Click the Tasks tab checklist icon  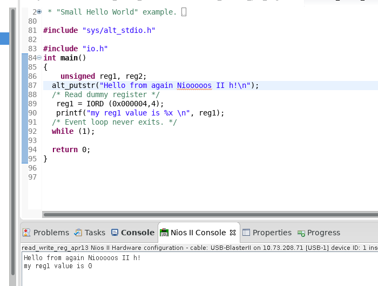(78, 233)
